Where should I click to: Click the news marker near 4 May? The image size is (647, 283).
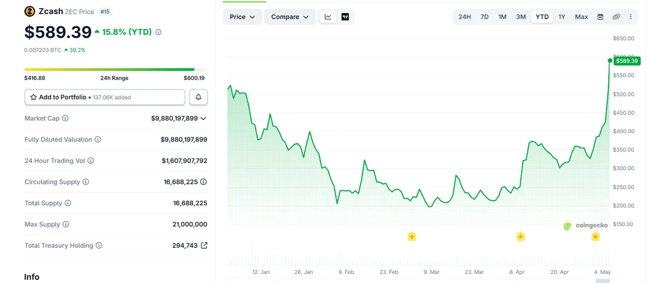pyautogui.click(x=595, y=236)
